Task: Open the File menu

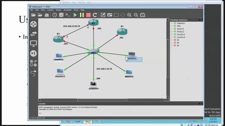Action: (31, 10)
